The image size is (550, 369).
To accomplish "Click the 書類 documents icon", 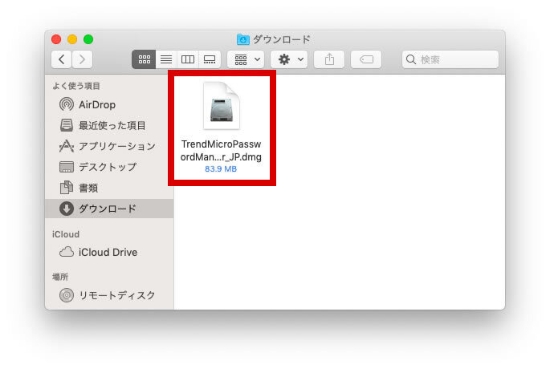I will coord(67,188).
